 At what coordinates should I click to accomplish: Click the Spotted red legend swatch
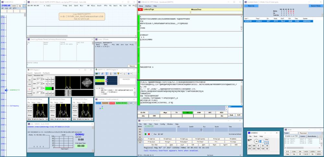112,103
